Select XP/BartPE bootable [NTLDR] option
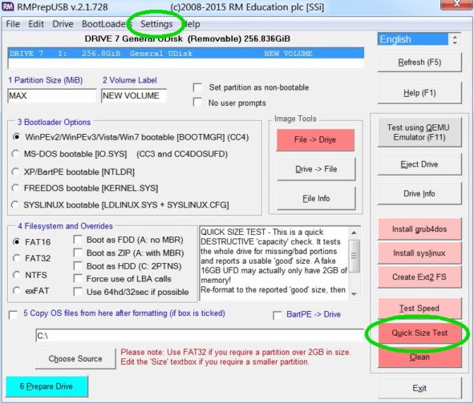Image resolution: width=474 pixels, height=404 pixels. (x=15, y=172)
